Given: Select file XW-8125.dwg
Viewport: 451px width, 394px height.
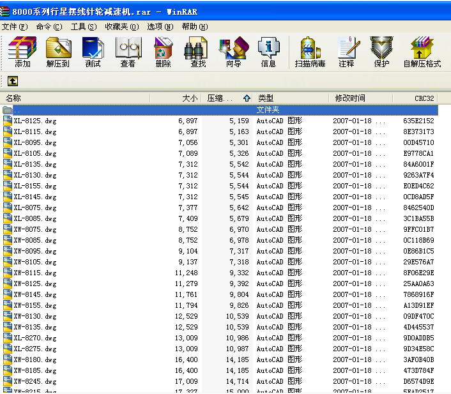Looking at the screenshot, I should (x=35, y=284).
